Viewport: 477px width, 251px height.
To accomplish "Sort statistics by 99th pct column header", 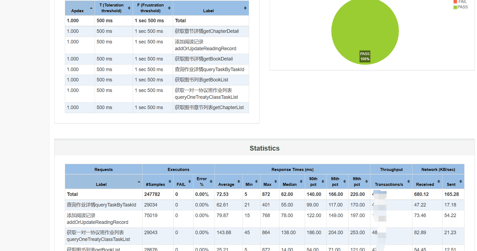I will (357, 182).
